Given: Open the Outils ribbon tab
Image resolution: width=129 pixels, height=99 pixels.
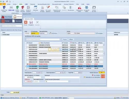Looking at the screenshot, I should pyautogui.click(x=83, y=4).
